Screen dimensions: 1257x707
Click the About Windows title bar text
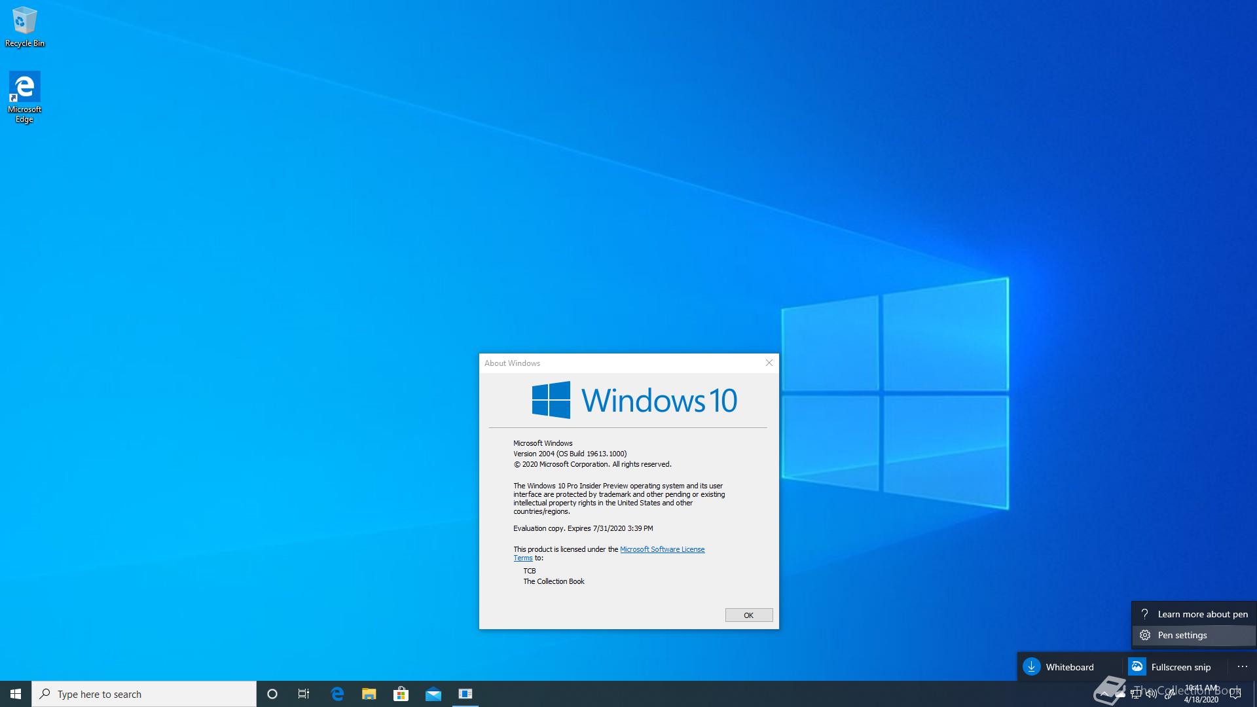click(512, 363)
